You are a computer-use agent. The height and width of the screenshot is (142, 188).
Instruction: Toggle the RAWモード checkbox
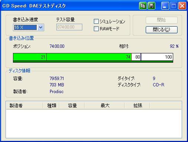[96, 29]
